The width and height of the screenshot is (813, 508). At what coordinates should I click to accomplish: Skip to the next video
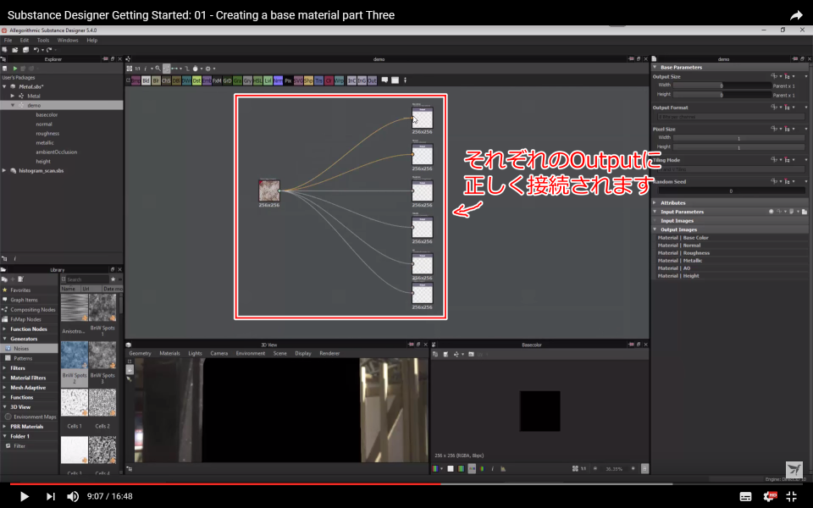pyautogui.click(x=50, y=497)
